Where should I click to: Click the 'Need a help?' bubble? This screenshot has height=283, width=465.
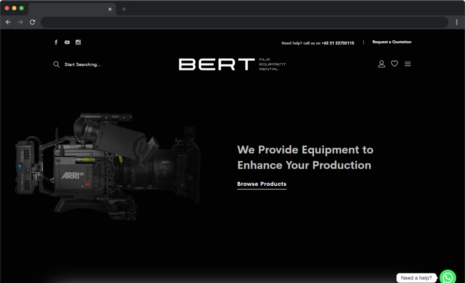pyautogui.click(x=416, y=278)
